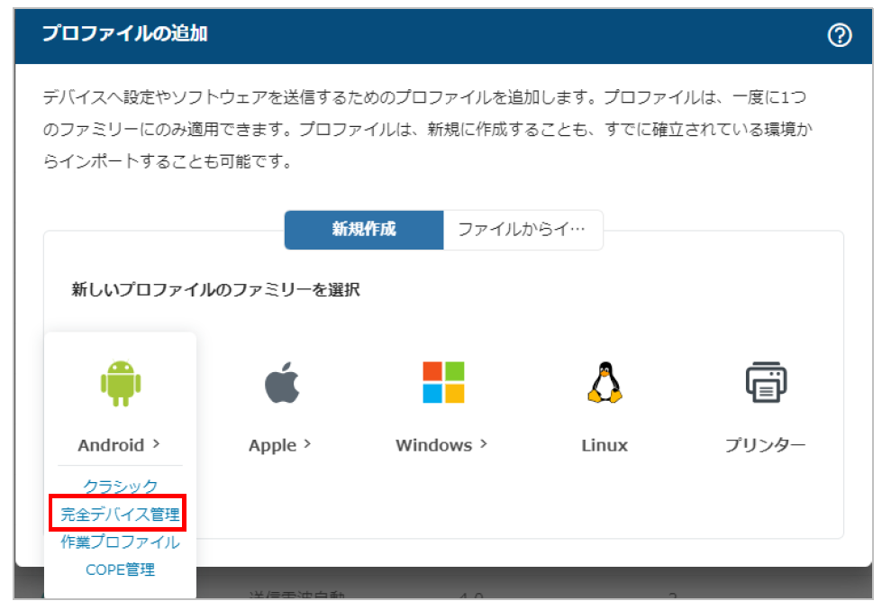The image size is (882, 601).
Task: Click the 新しいプロファイルのファミリーを選択 heading
Action: point(215,290)
